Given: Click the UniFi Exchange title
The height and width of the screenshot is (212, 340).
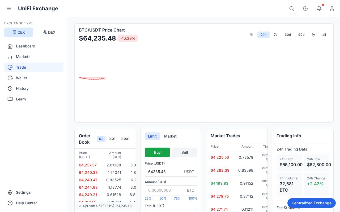Looking at the screenshot, I should coord(38,8).
